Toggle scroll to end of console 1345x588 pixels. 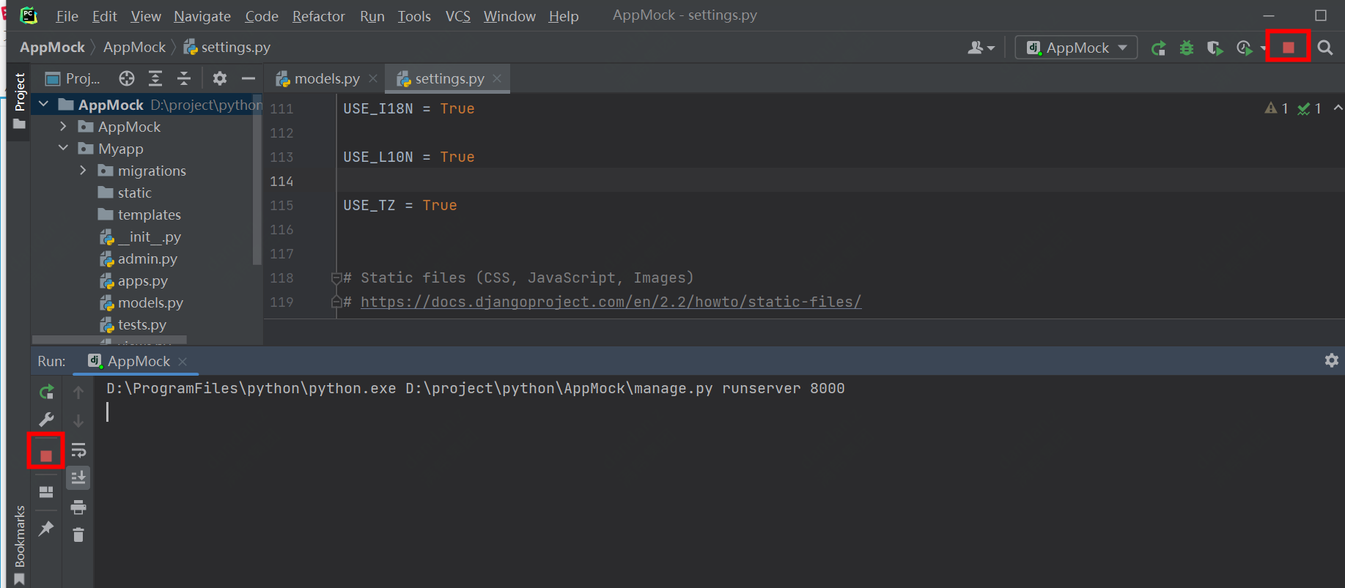(x=78, y=478)
